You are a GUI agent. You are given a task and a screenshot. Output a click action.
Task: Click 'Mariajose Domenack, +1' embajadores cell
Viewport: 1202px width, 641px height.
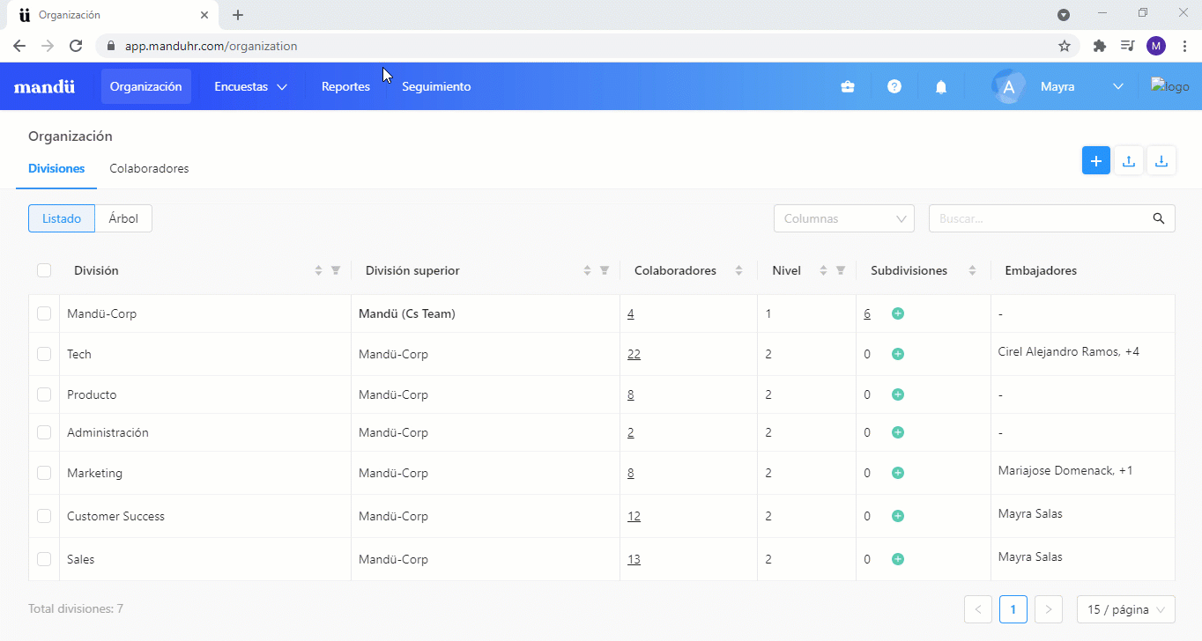[1065, 470]
